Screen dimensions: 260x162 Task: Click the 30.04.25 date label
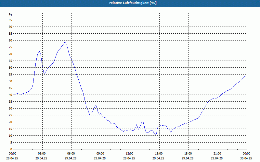(x=246, y=158)
